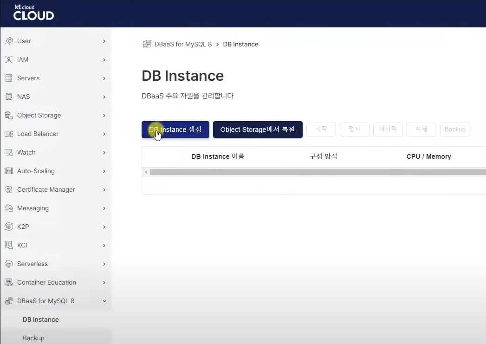Screen dimensions: 486x344
Task: Expand the Object Storage menu chevron
Action: (x=104, y=116)
